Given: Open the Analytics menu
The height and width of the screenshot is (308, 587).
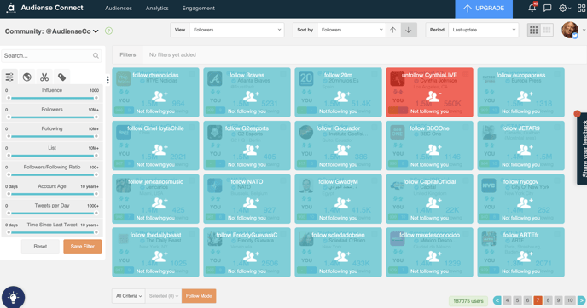Looking at the screenshot, I should (x=157, y=9).
